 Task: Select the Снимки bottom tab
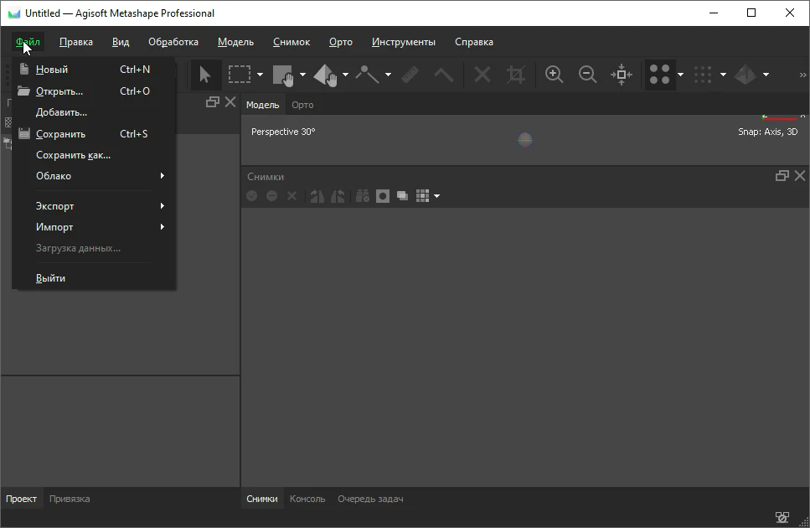[x=262, y=499]
